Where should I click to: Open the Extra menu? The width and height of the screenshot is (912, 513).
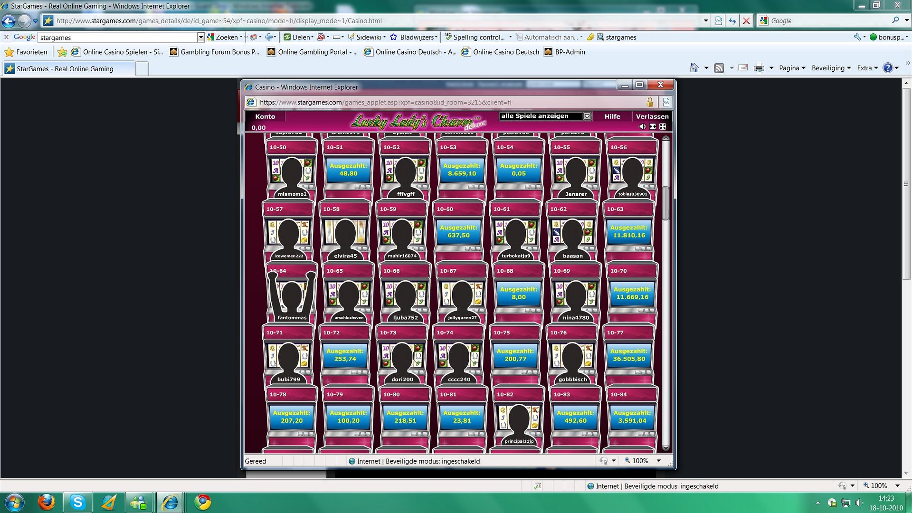click(x=867, y=68)
